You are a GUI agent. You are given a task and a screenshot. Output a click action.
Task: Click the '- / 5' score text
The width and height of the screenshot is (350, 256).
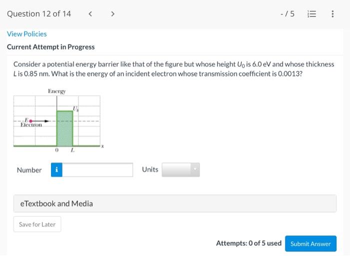[x=287, y=14]
